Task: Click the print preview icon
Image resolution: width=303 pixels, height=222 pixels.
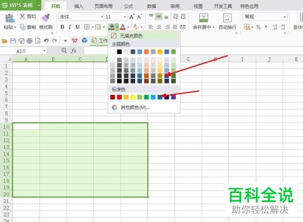Action: point(38,41)
